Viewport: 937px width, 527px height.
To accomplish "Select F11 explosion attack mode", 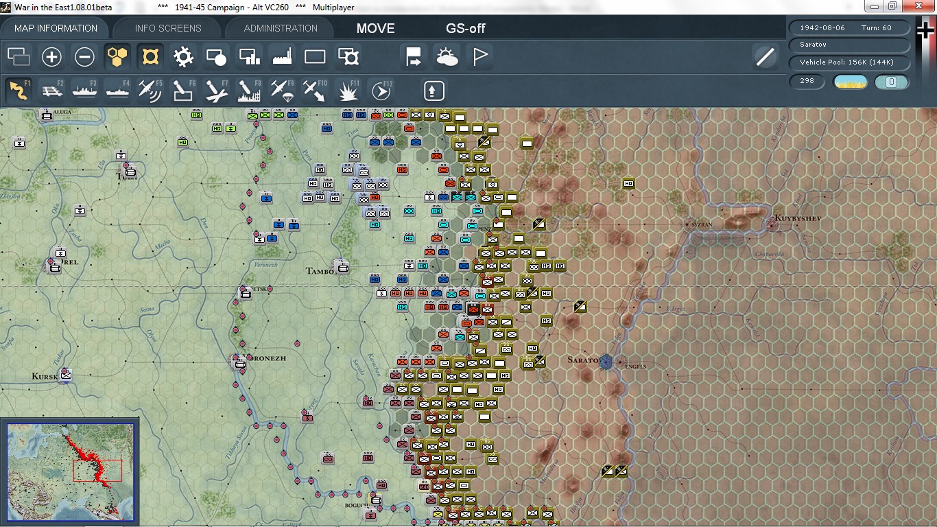I will tap(348, 90).
